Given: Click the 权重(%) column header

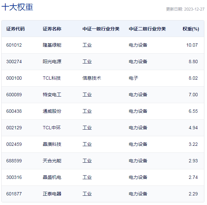Looking at the screenshot, I should click(x=190, y=29).
